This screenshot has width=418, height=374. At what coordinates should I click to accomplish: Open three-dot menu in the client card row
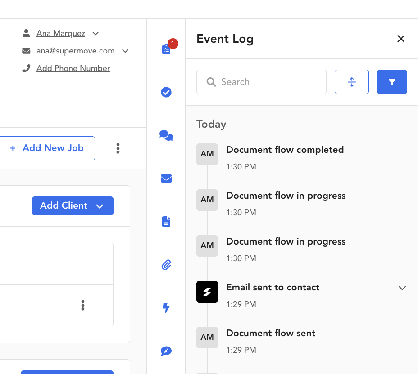[83, 305]
